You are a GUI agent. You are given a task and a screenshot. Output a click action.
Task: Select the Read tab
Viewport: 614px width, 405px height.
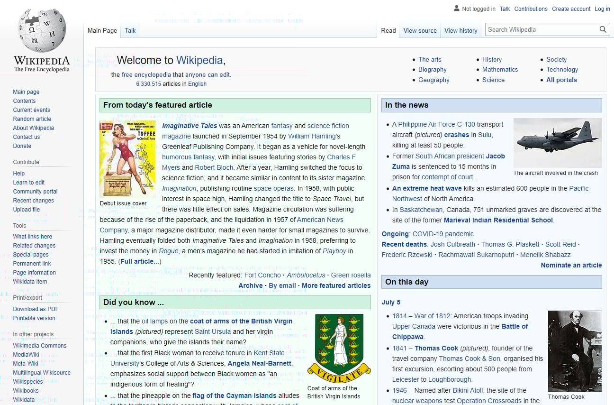click(x=388, y=30)
